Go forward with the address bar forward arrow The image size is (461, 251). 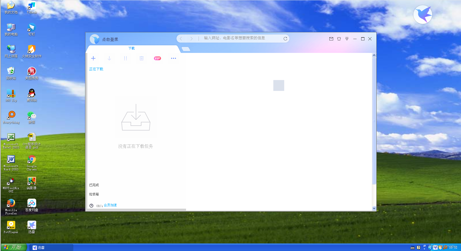coord(191,39)
